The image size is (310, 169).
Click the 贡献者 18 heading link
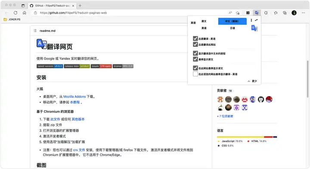(x=225, y=91)
